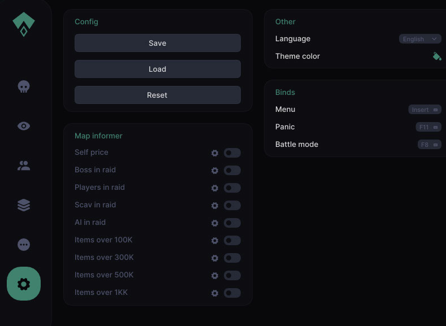This screenshot has width=446, height=326.
Task: Open the layers stack sidebar tab
Action: (24, 205)
